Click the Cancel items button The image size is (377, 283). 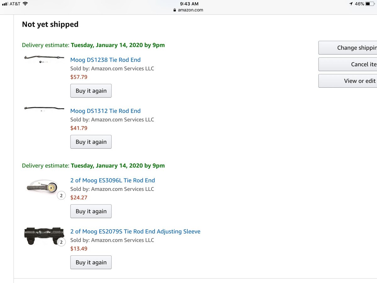[348, 64]
